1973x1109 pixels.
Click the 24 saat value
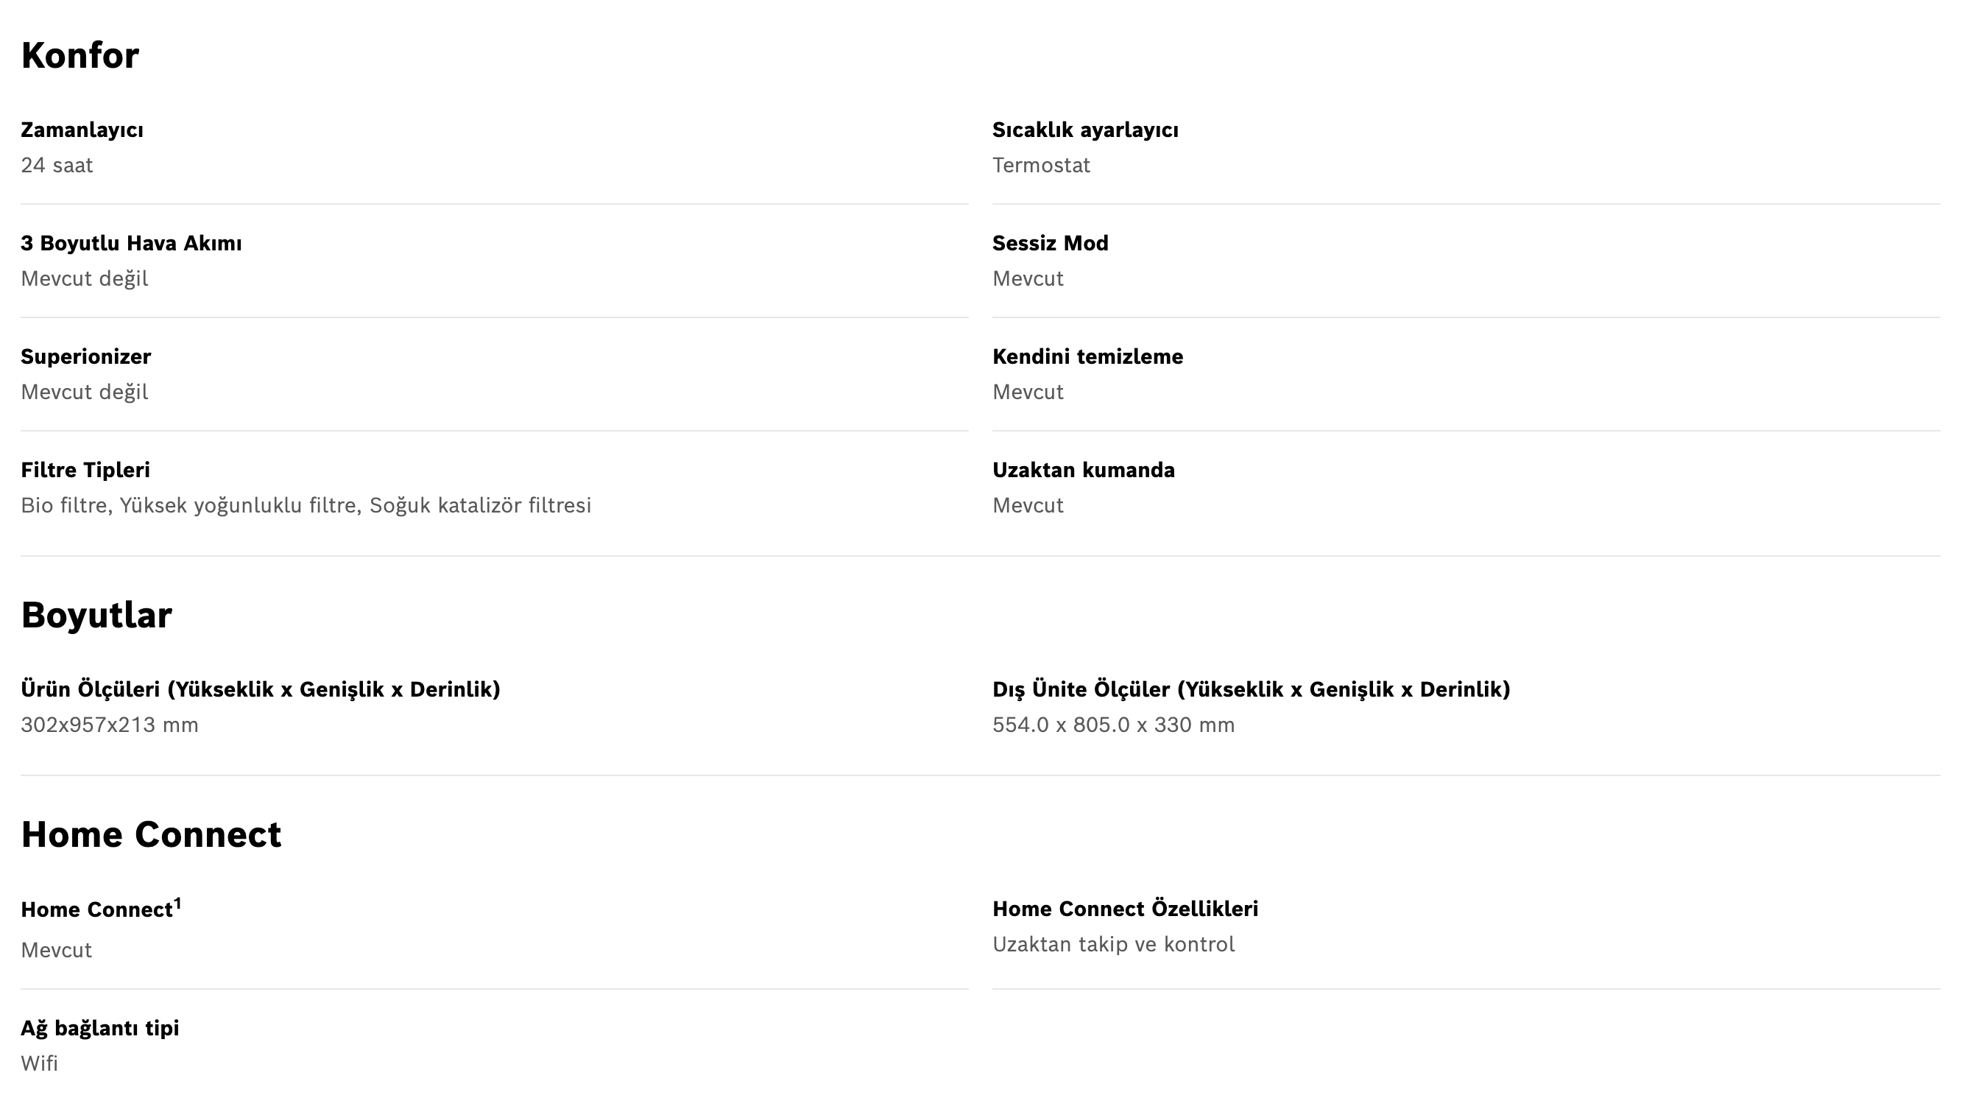(x=57, y=166)
